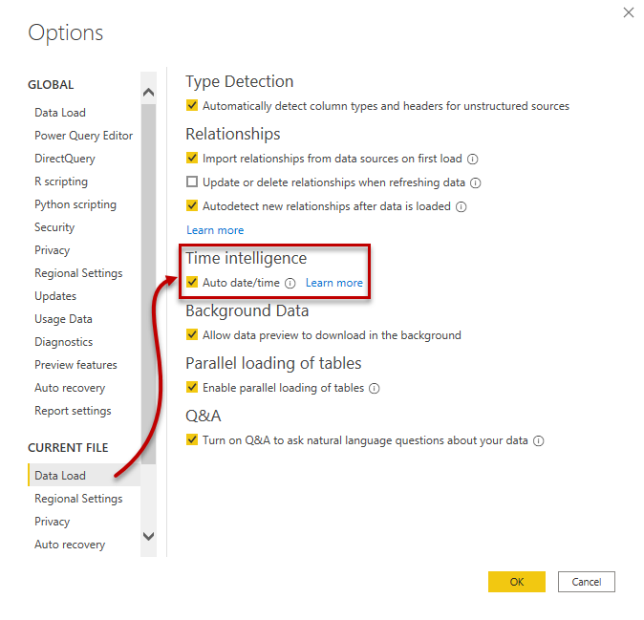
Task: Close the Options dialog with the X
Action: (629, 12)
